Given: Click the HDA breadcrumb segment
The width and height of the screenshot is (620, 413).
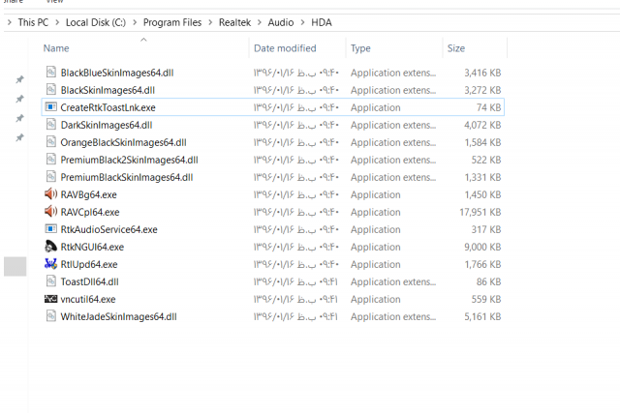Looking at the screenshot, I should point(322,22).
